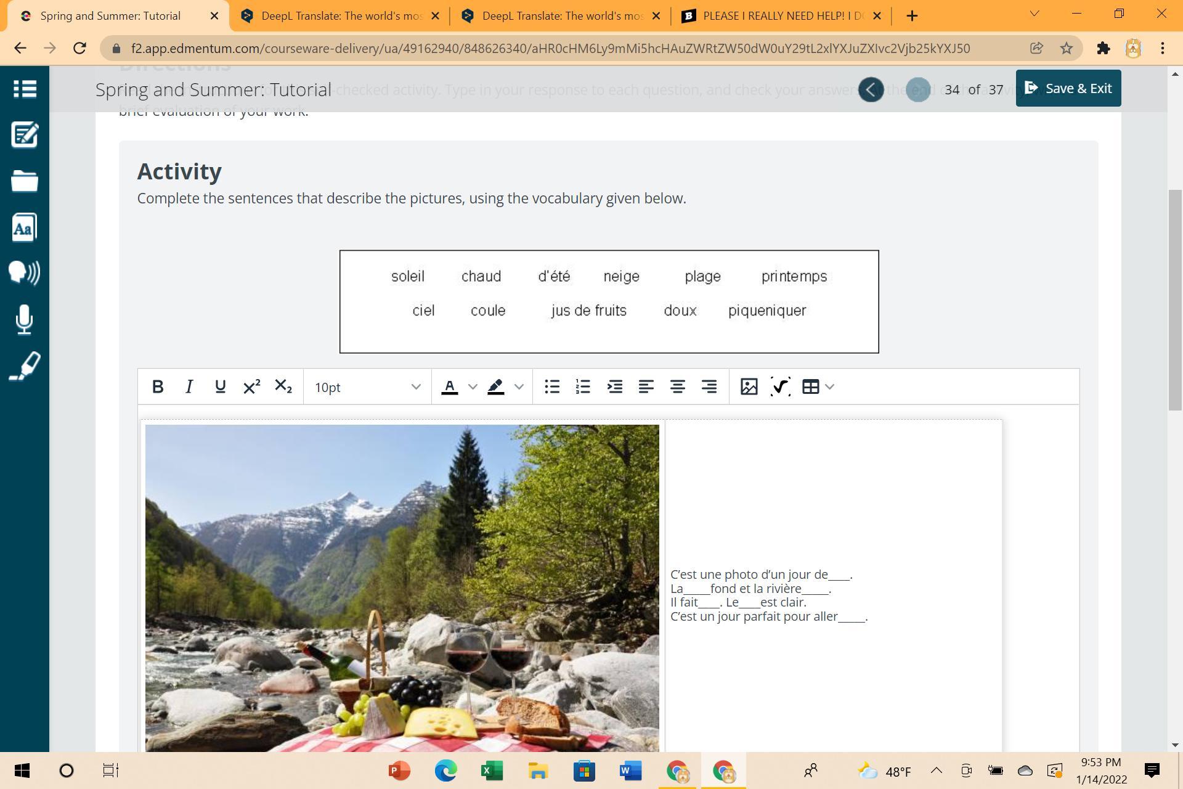Expand the text color options arrow

tap(473, 386)
